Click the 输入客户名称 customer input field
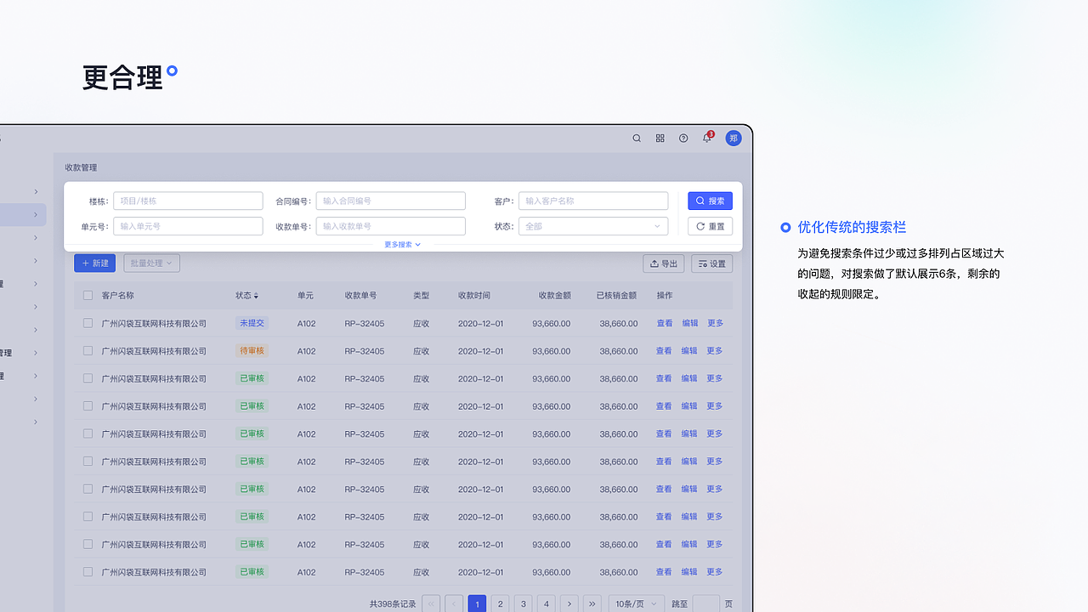Image resolution: width=1088 pixels, height=612 pixels. coord(592,201)
